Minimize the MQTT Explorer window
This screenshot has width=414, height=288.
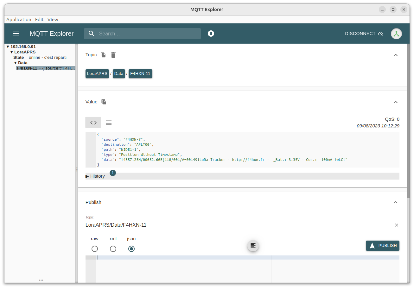click(x=382, y=9)
